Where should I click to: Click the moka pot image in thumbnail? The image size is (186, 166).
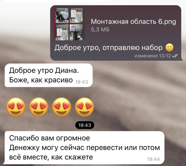pyautogui.click(x=76, y=32)
